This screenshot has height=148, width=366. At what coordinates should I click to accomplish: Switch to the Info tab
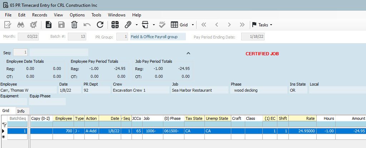click(23, 111)
